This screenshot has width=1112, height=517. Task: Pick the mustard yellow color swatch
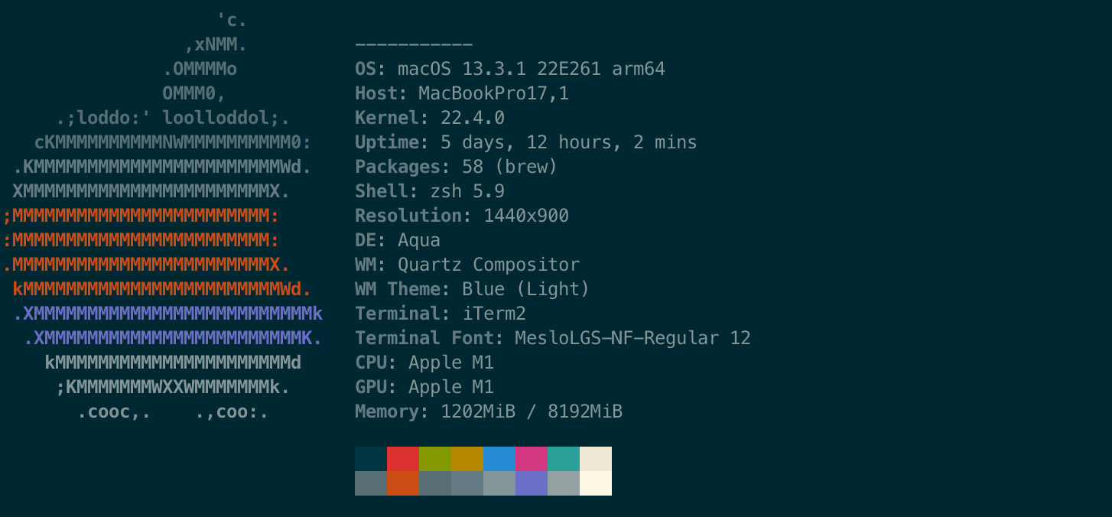coord(467,459)
